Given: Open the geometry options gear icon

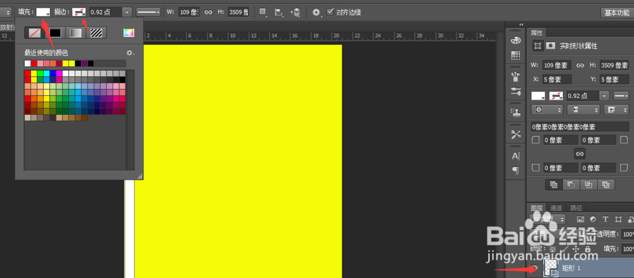Looking at the screenshot, I should pyautogui.click(x=316, y=12).
